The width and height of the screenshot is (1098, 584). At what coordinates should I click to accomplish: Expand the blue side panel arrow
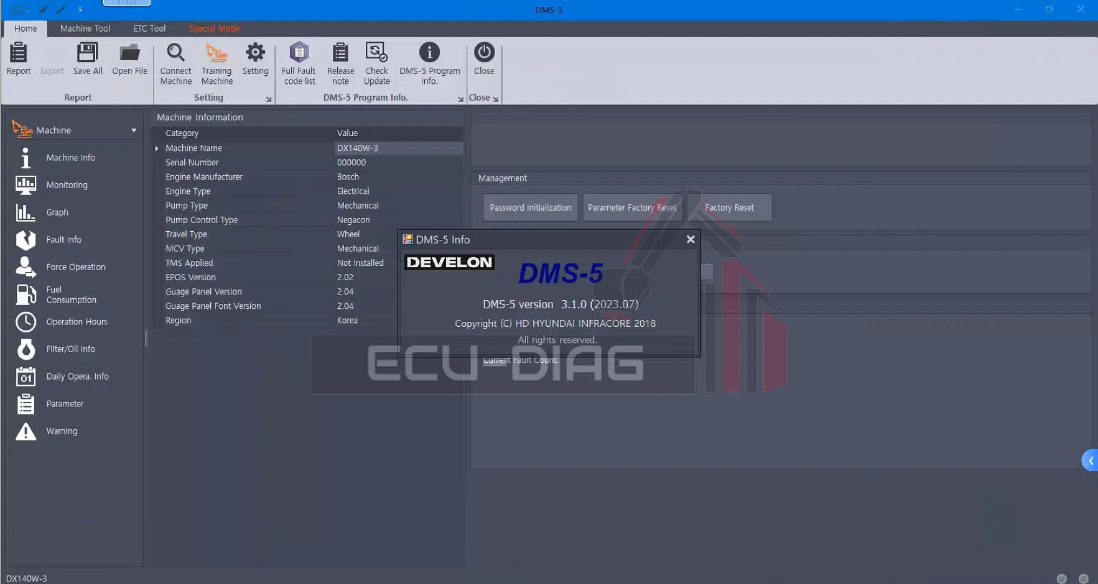(1090, 460)
